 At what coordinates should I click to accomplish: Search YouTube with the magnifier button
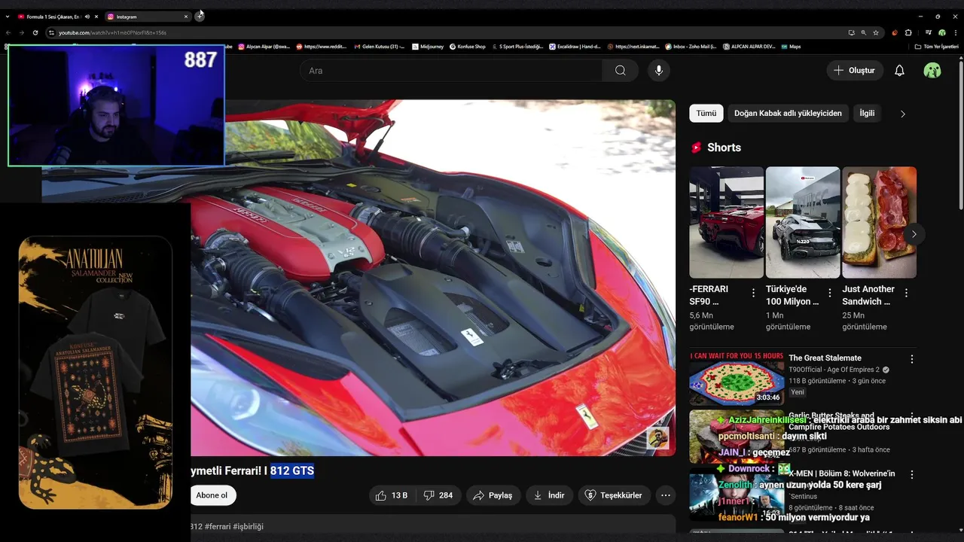[620, 70]
